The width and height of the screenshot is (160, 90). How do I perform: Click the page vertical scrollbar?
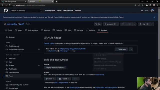pos(159,34)
